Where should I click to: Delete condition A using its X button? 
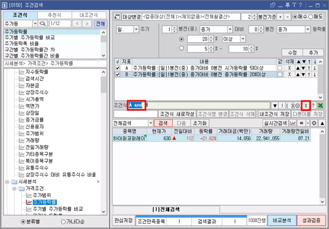[x=289, y=68]
